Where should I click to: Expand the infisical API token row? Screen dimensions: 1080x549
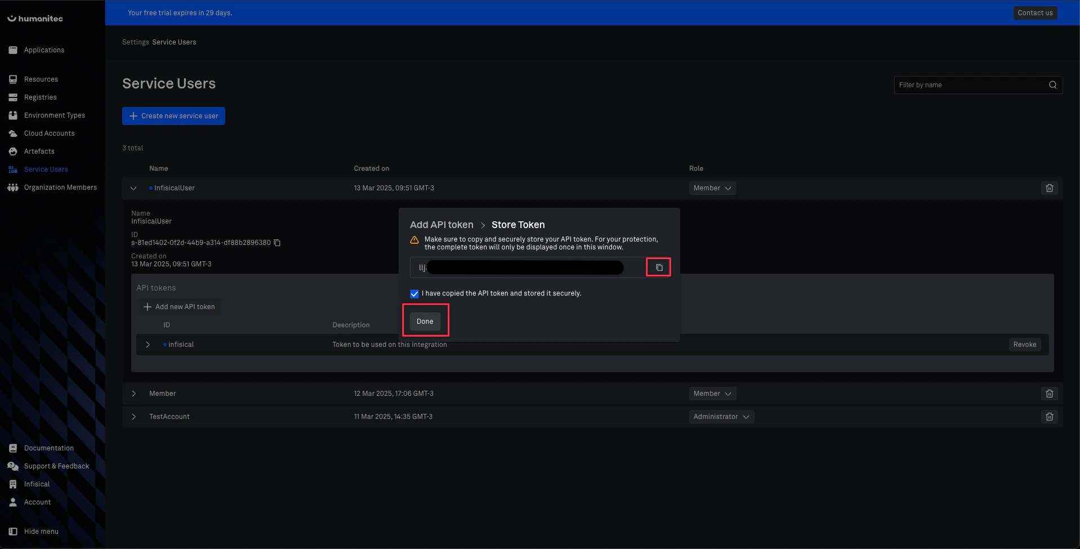tap(148, 345)
